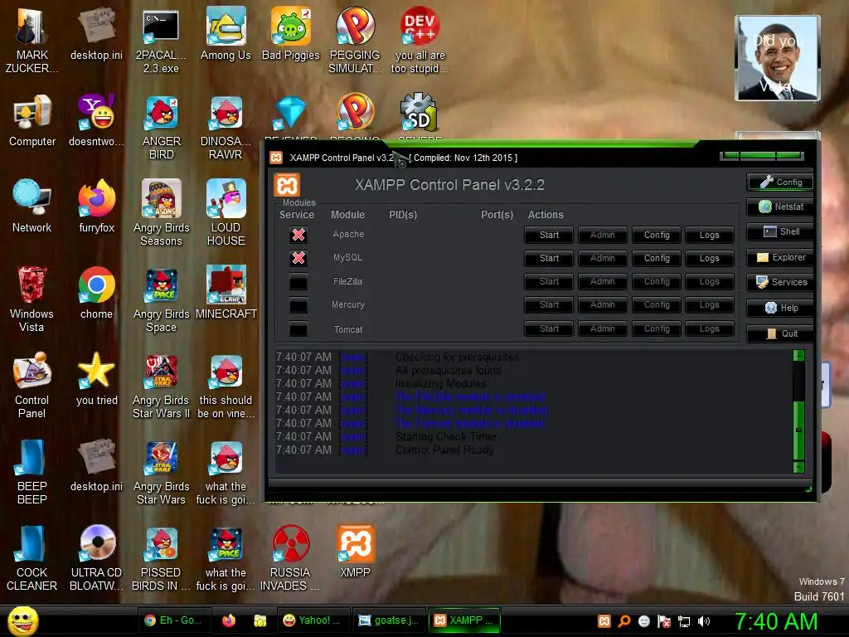Click the volume speaker tray icon
This screenshot has height=637, width=849.
click(703, 621)
